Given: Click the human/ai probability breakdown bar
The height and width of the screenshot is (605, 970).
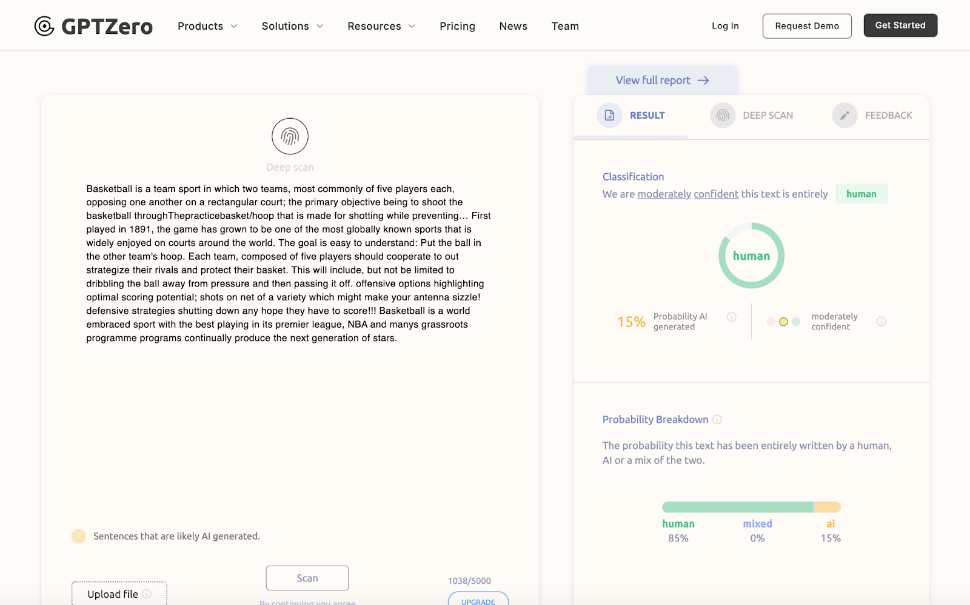Looking at the screenshot, I should point(751,507).
